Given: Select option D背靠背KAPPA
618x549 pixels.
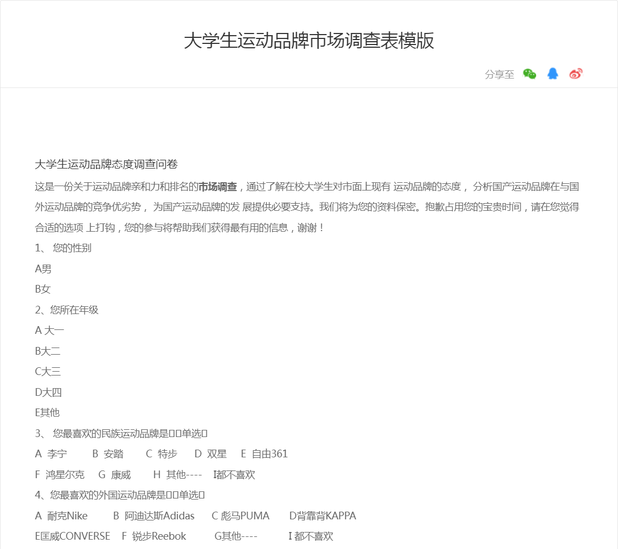Looking at the screenshot, I should click(x=323, y=516).
